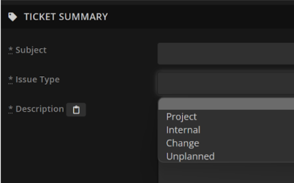Open the Issue Type combo box

point(226,83)
